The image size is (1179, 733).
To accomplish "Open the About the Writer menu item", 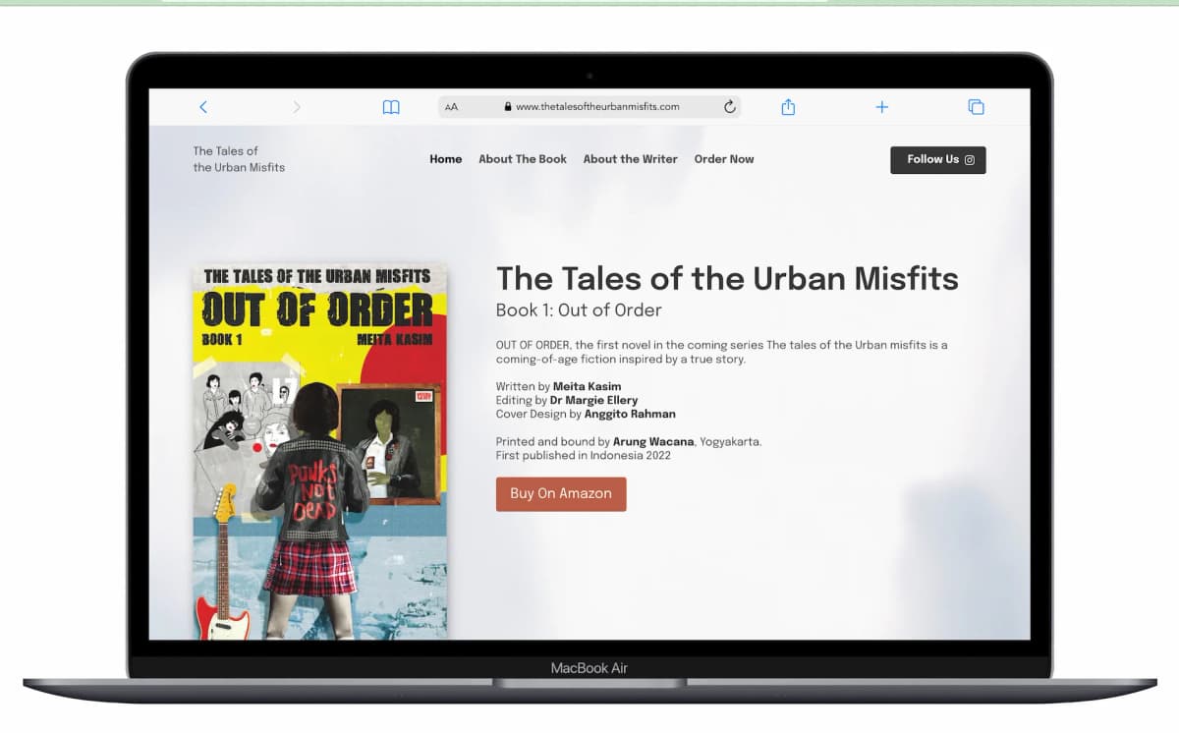I will 631,159.
